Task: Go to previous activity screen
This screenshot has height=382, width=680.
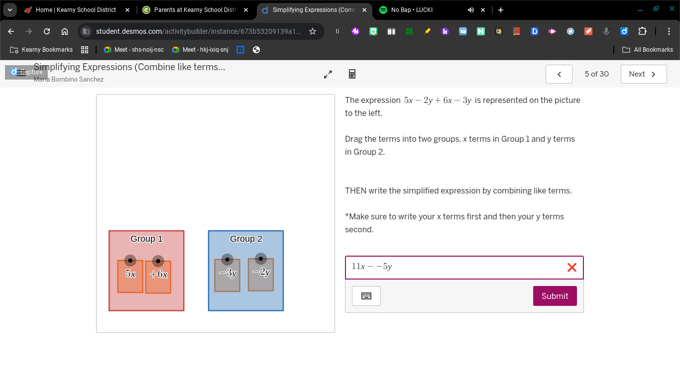Action: 559,74
